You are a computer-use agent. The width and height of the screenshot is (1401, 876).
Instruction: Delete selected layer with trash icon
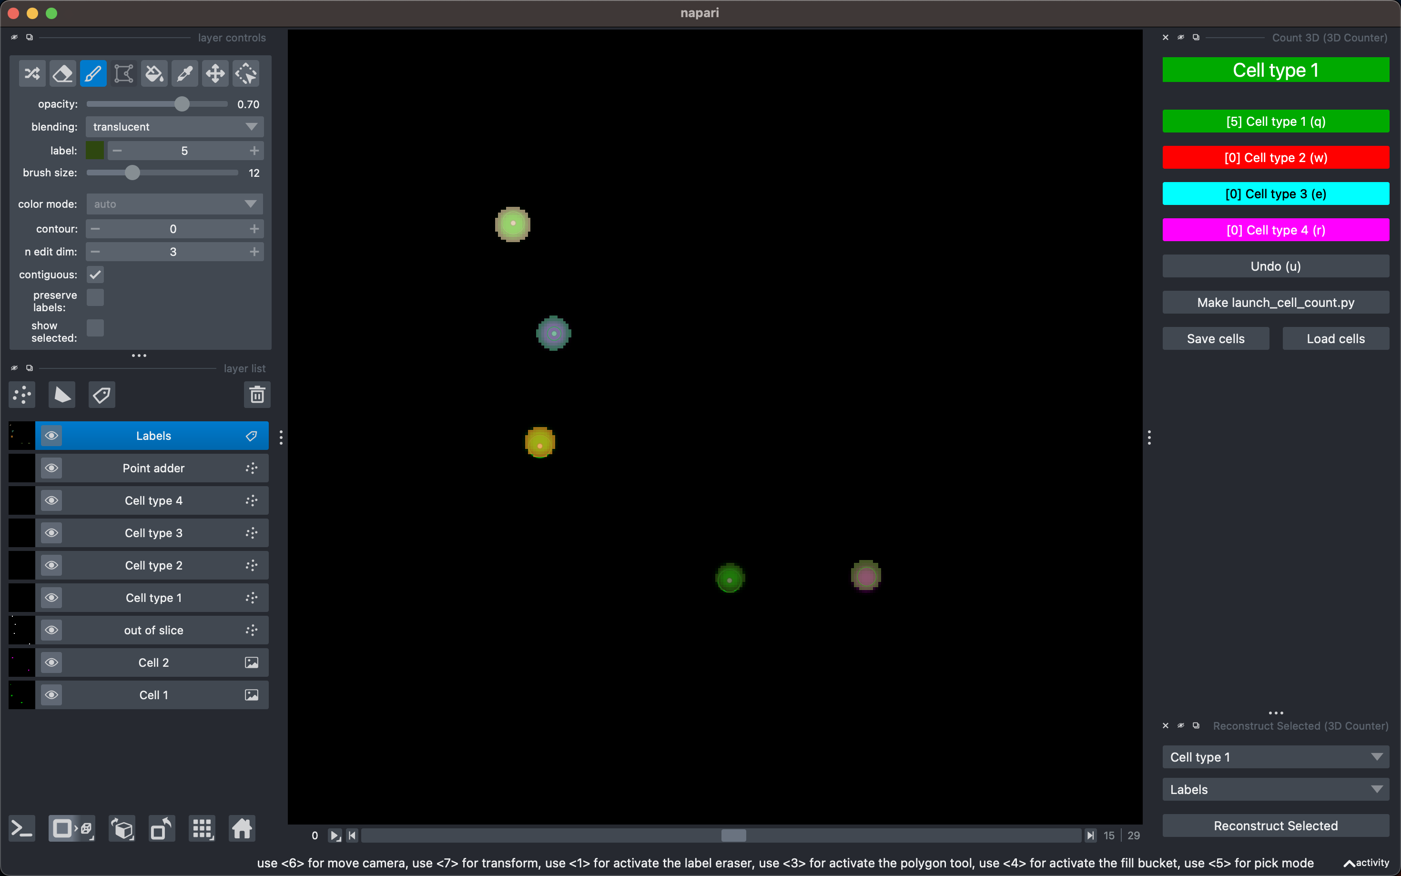(257, 395)
